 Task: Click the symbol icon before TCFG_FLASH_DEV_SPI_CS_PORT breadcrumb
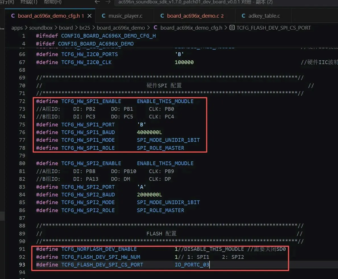tap(232, 28)
